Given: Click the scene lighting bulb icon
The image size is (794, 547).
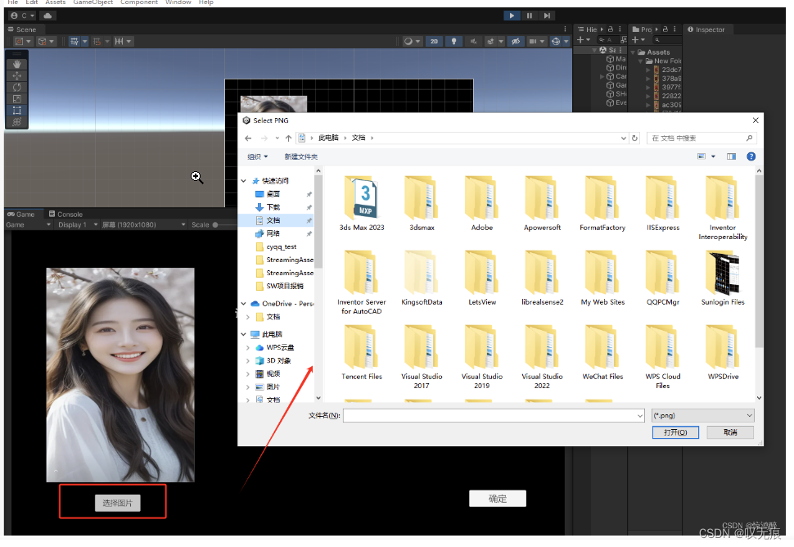Looking at the screenshot, I should [454, 41].
